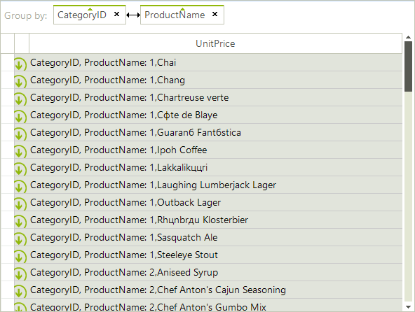Click expand arrow for Ipoh Coffee group
The image size is (415, 312).
(20, 152)
